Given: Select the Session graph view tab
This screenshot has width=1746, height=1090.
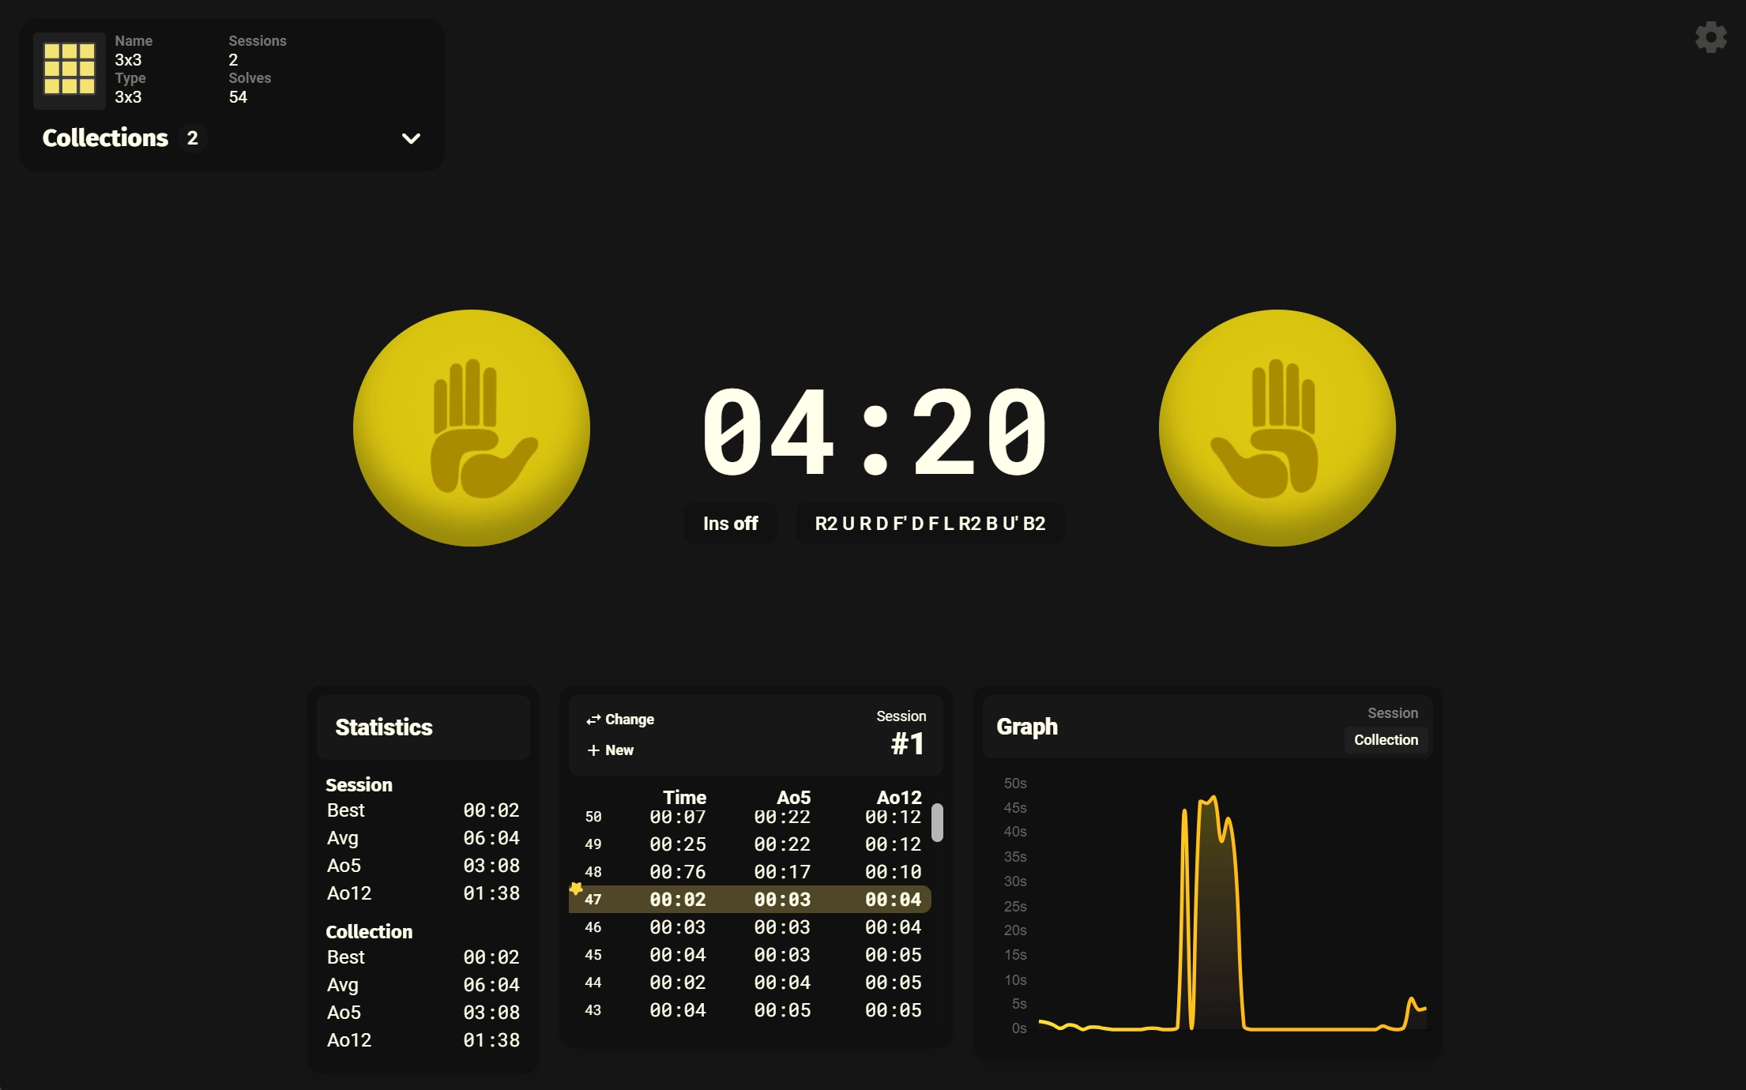Looking at the screenshot, I should tap(1392, 713).
